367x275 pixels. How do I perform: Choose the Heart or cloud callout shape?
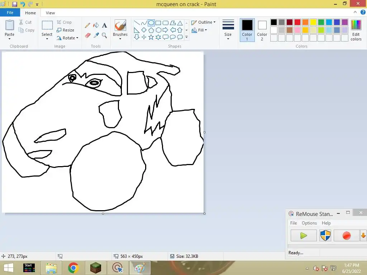coord(180,37)
